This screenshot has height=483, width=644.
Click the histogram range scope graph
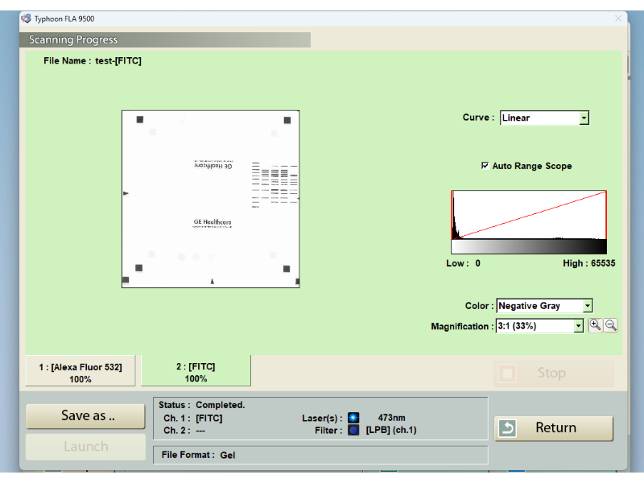tap(529, 215)
